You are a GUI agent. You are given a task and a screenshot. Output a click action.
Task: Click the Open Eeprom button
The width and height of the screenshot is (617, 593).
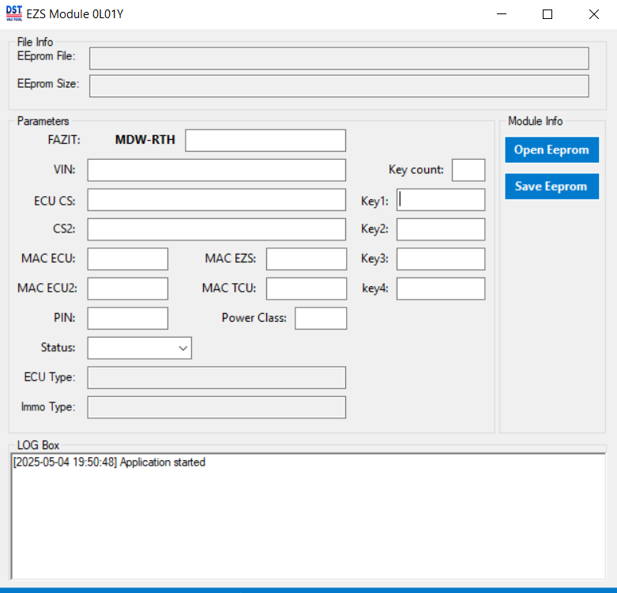[551, 150]
